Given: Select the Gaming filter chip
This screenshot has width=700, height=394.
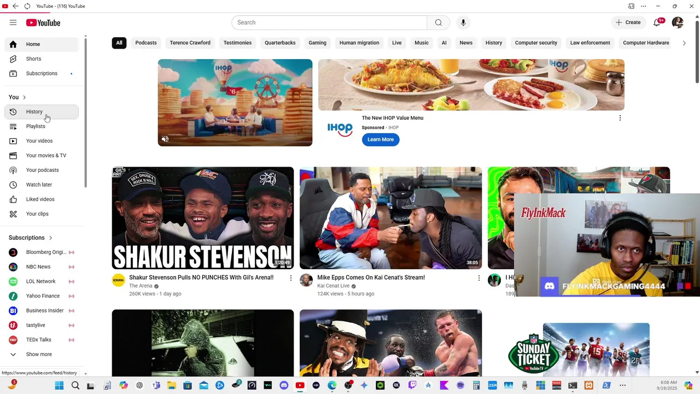Looking at the screenshot, I should click(x=317, y=43).
